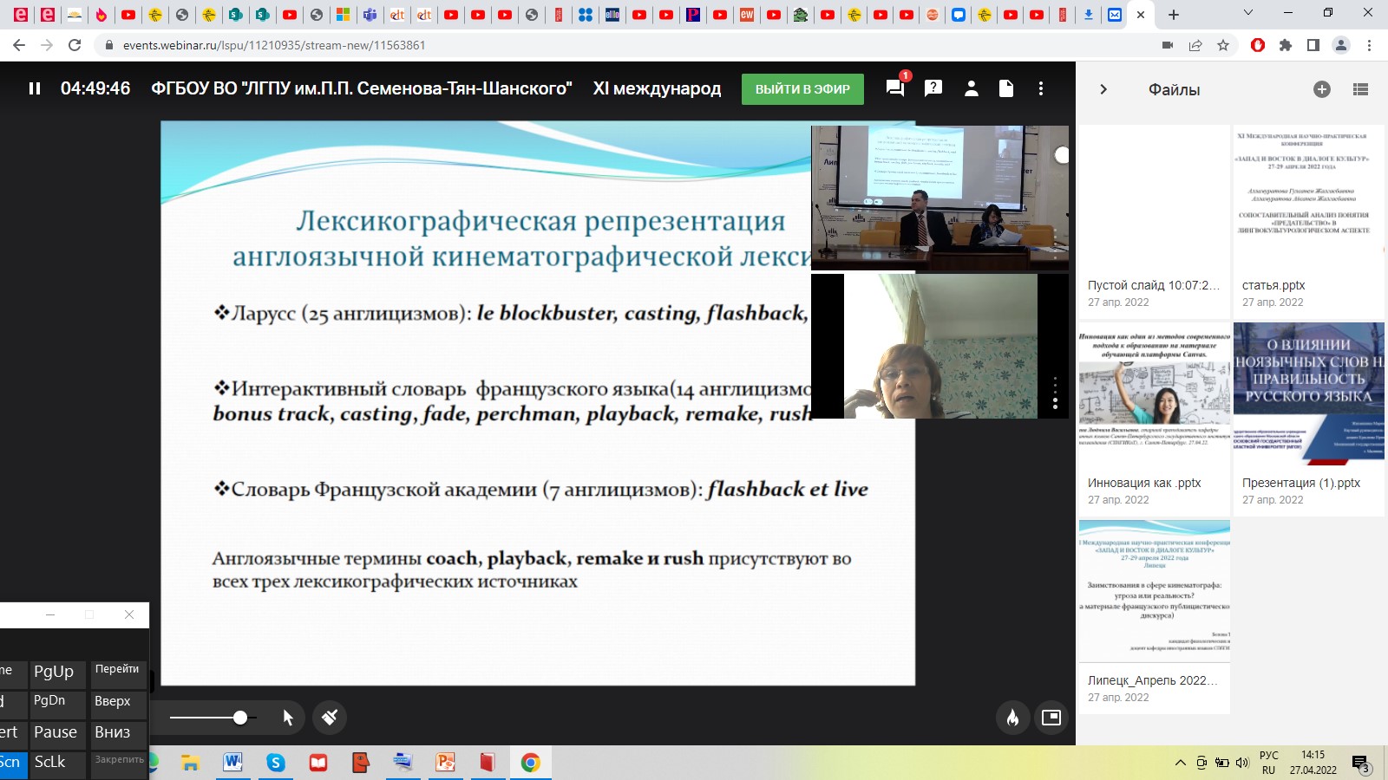Switch files panel to list view

tap(1360, 89)
